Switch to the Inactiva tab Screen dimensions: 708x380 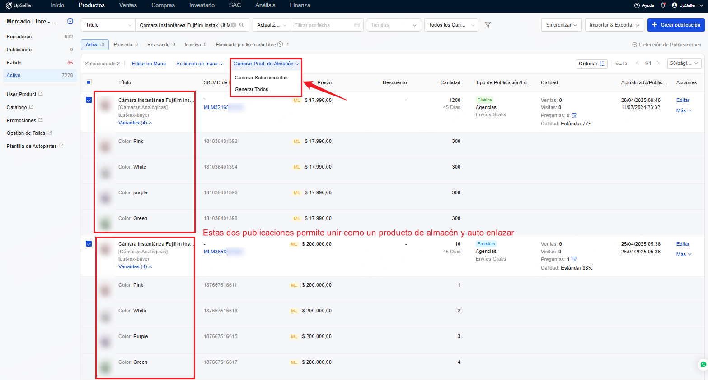pyautogui.click(x=195, y=45)
